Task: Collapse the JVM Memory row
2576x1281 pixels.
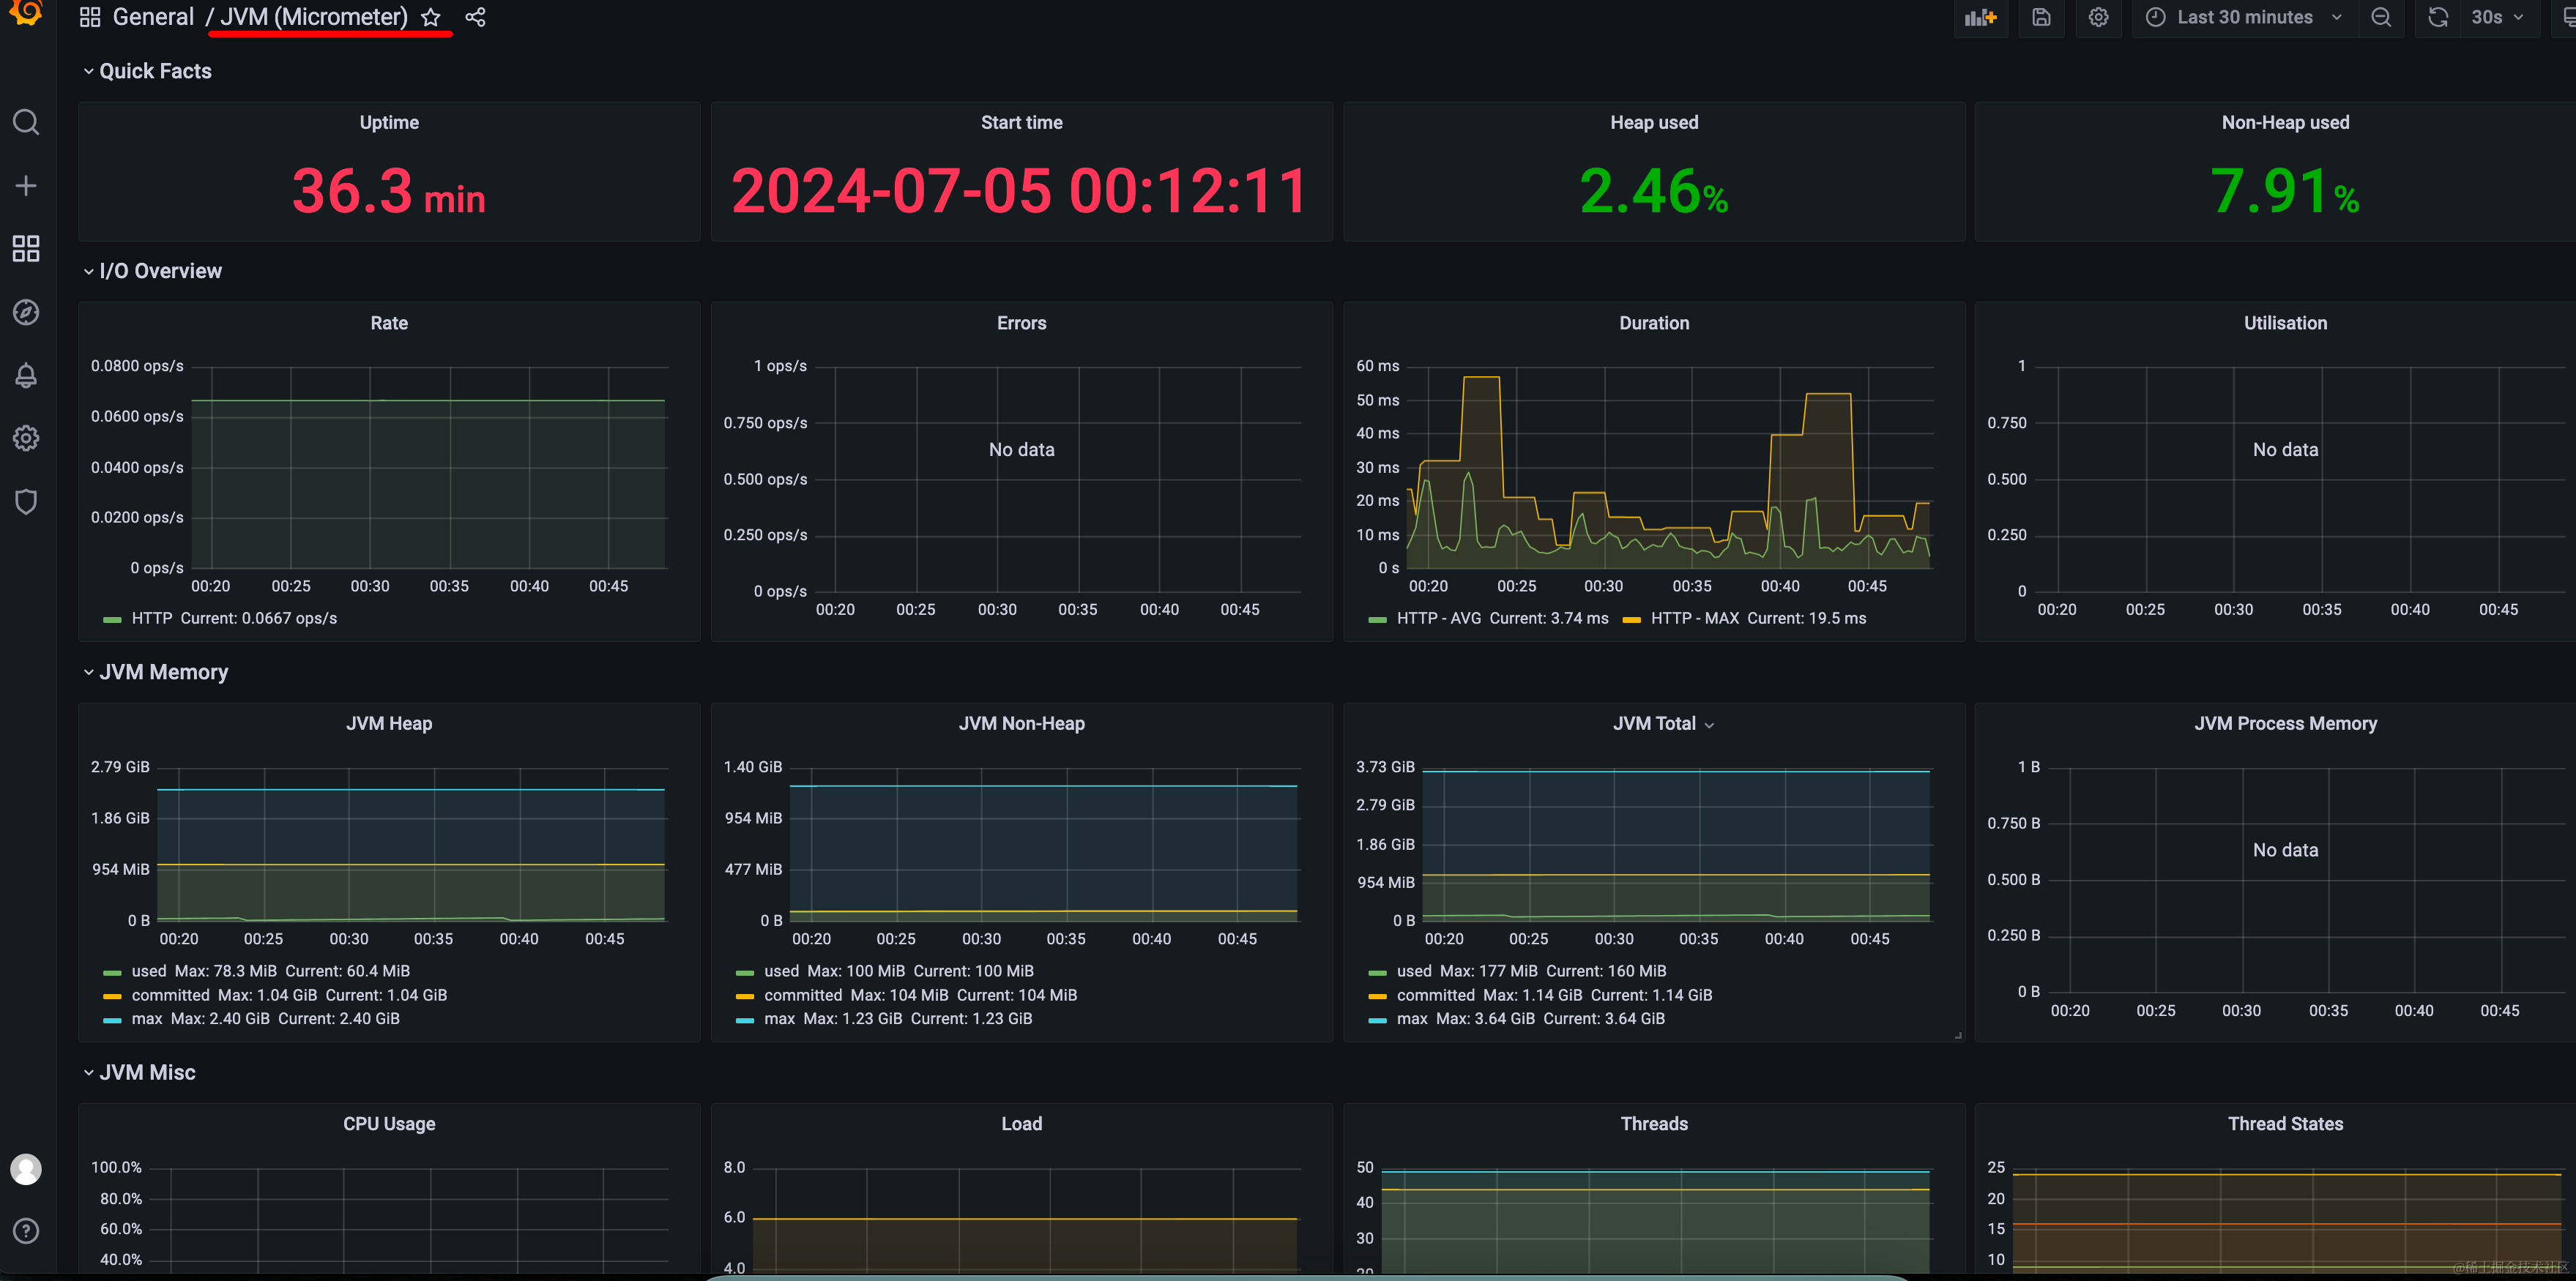Action: click(155, 672)
